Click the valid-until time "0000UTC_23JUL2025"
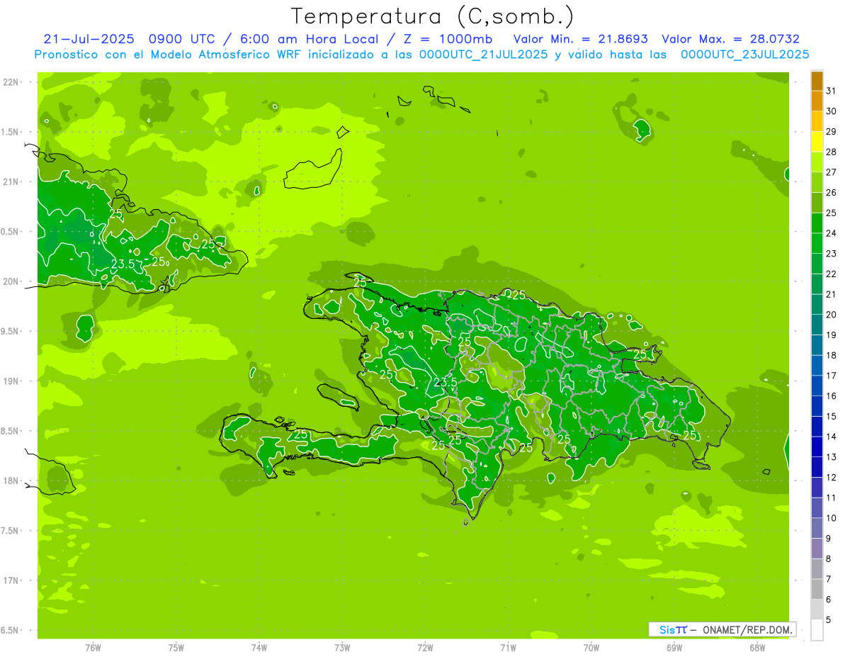 click(745, 55)
